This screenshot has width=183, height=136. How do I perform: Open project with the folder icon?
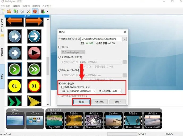(9, 11)
